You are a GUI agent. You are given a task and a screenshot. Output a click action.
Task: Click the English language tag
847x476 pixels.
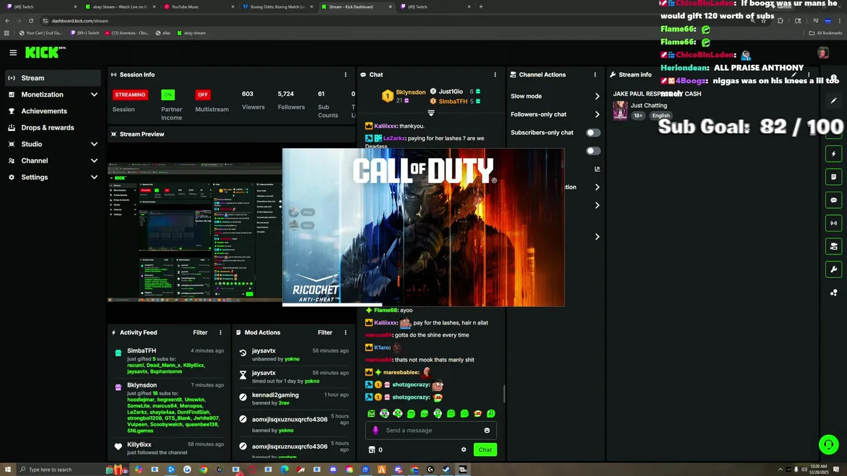point(660,116)
